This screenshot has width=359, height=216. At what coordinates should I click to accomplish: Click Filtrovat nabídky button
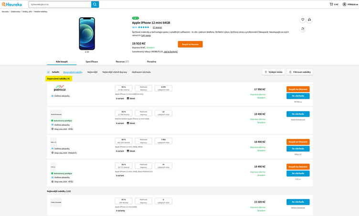tap(300, 72)
